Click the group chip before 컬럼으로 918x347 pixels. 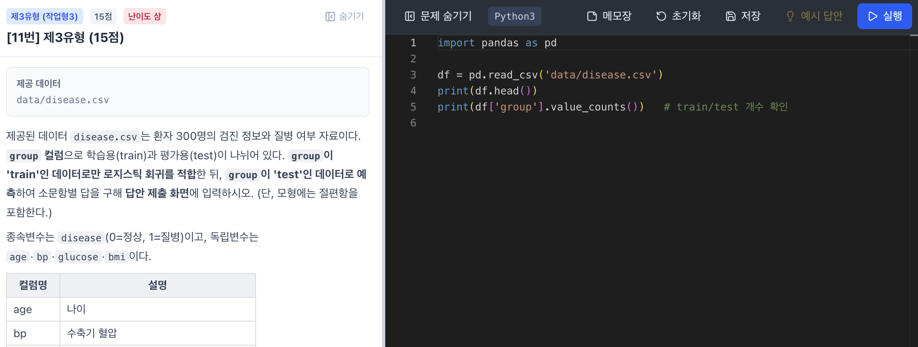(24, 156)
